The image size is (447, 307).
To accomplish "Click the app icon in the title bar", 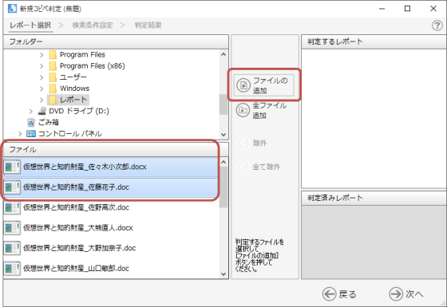I will (12, 9).
